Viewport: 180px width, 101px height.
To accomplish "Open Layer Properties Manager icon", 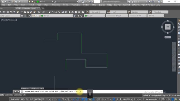I will [x=30, y=16].
